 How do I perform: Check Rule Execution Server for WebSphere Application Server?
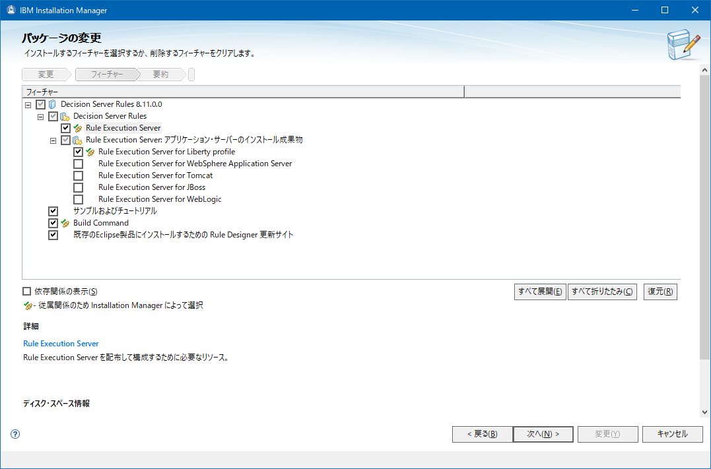[x=78, y=164]
